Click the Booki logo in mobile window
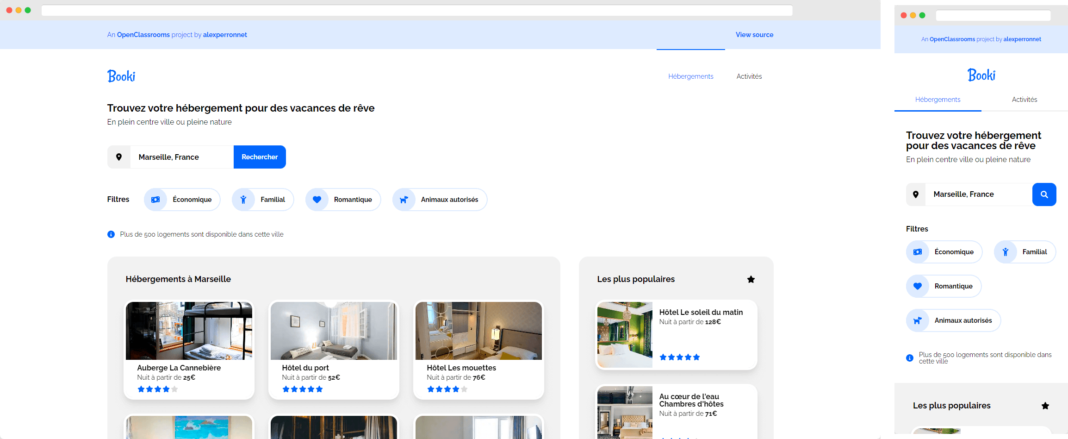 (x=981, y=75)
